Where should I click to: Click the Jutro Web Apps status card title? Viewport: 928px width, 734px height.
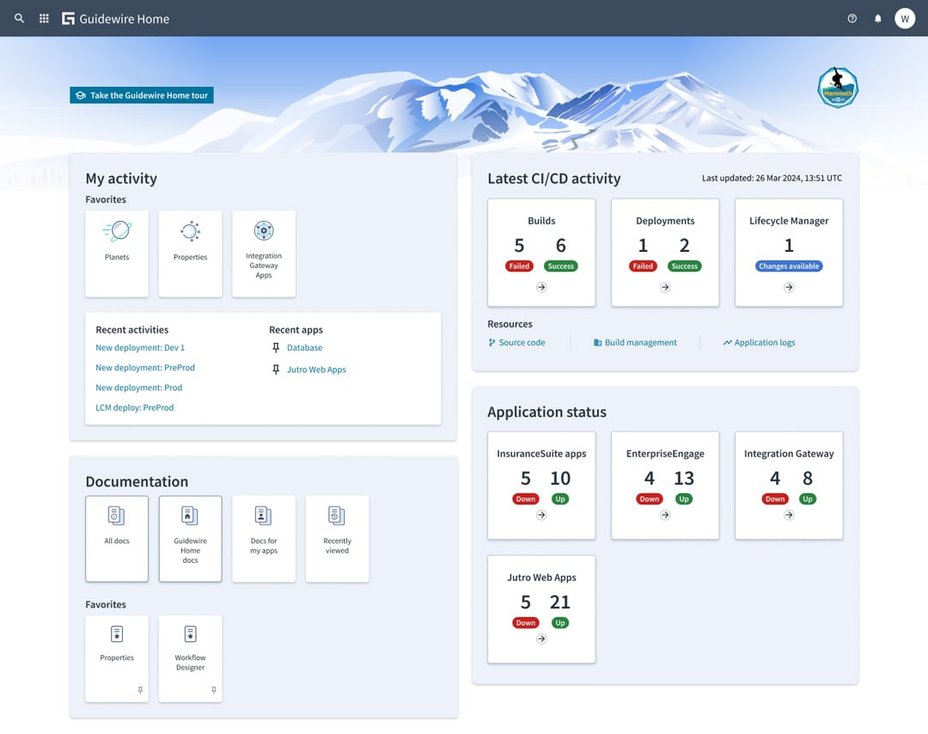tap(541, 578)
